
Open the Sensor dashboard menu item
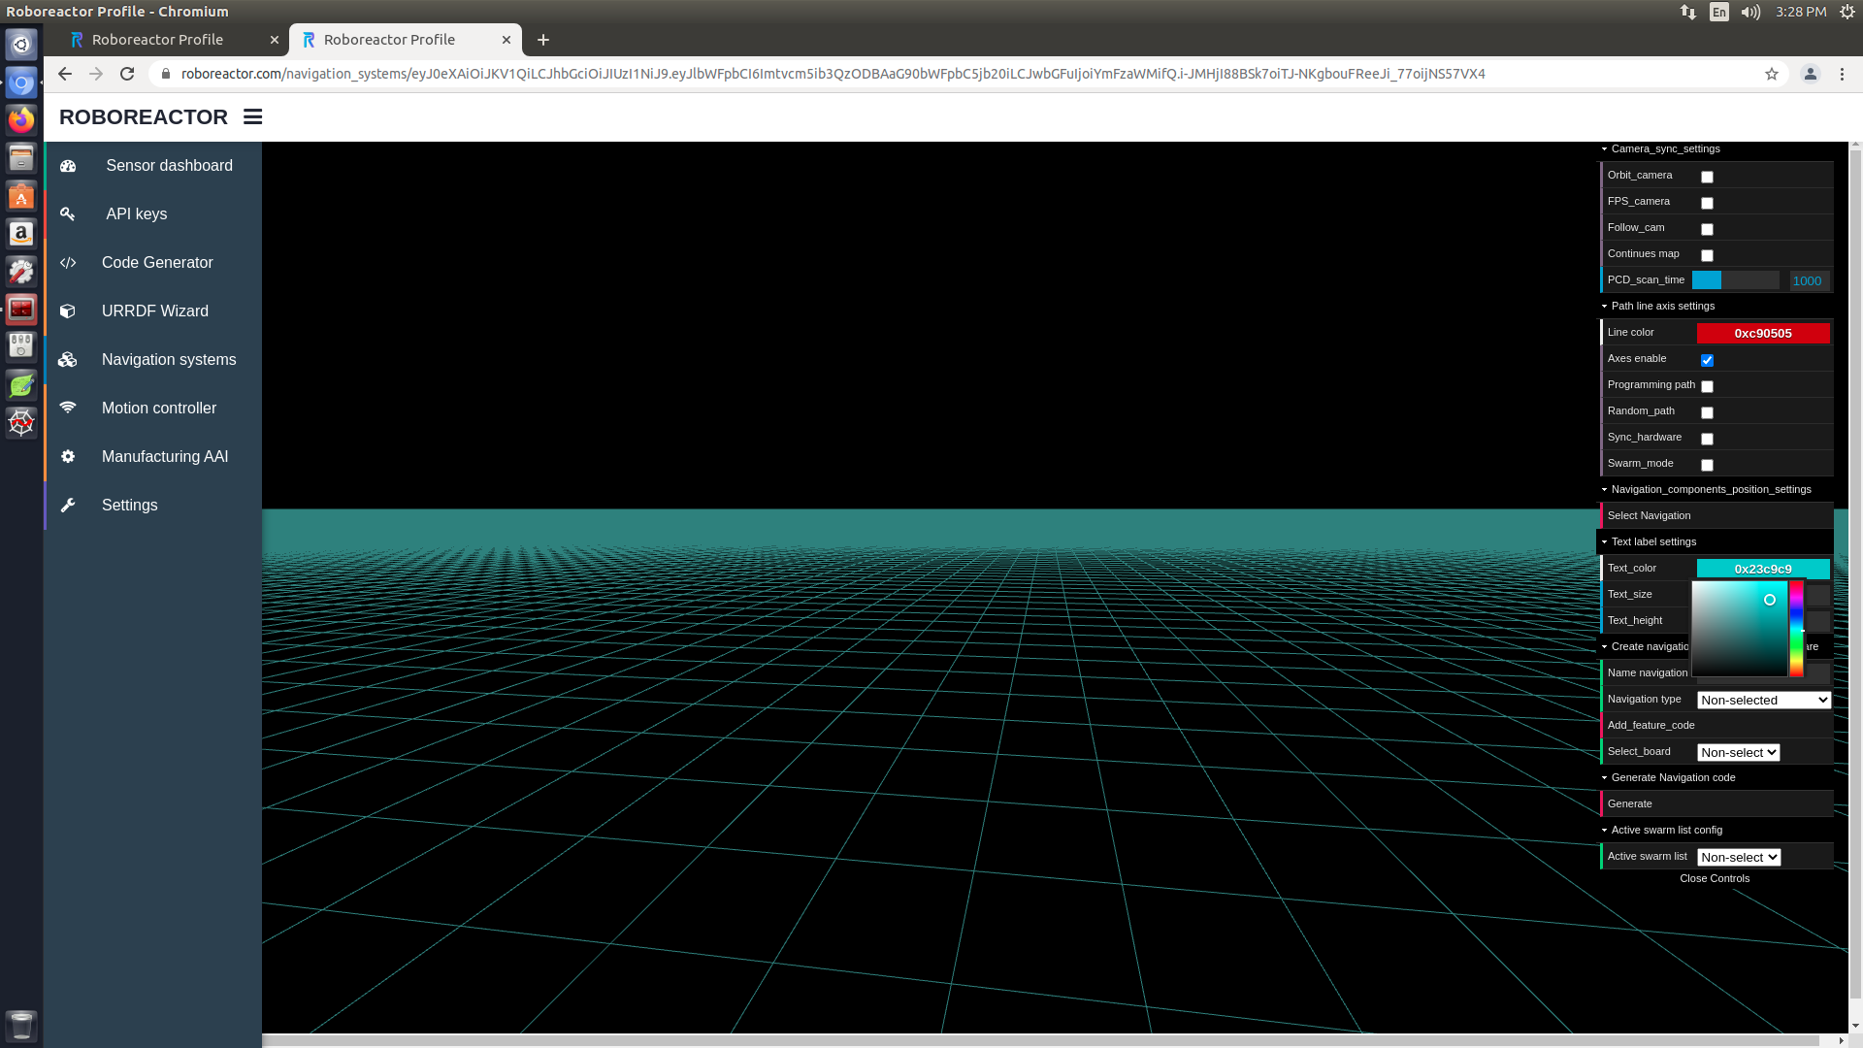point(152,166)
